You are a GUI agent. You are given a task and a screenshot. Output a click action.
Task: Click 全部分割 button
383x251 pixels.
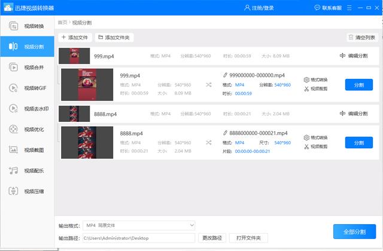pyautogui.click(x=354, y=231)
